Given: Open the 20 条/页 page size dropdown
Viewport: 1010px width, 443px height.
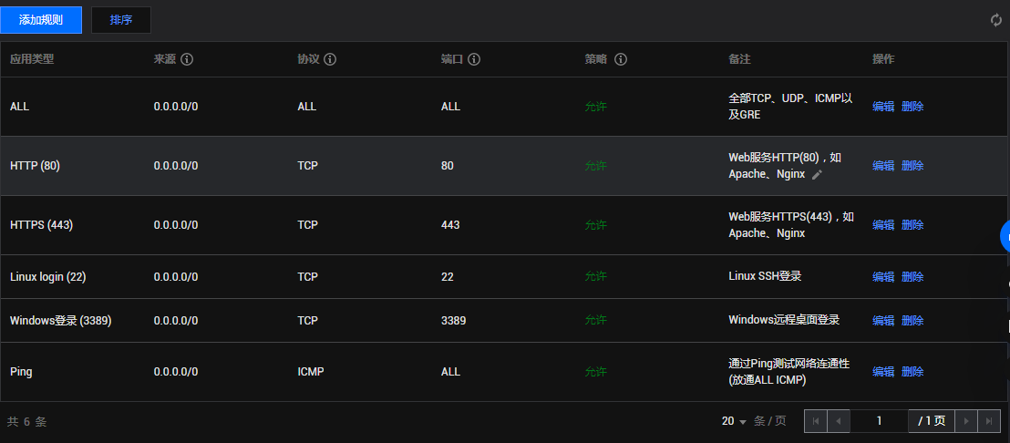Looking at the screenshot, I should click(x=735, y=421).
